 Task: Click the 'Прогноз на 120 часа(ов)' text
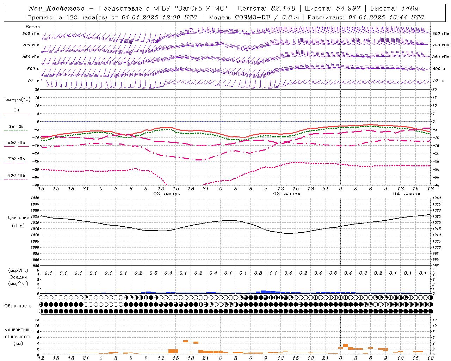[68, 17]
